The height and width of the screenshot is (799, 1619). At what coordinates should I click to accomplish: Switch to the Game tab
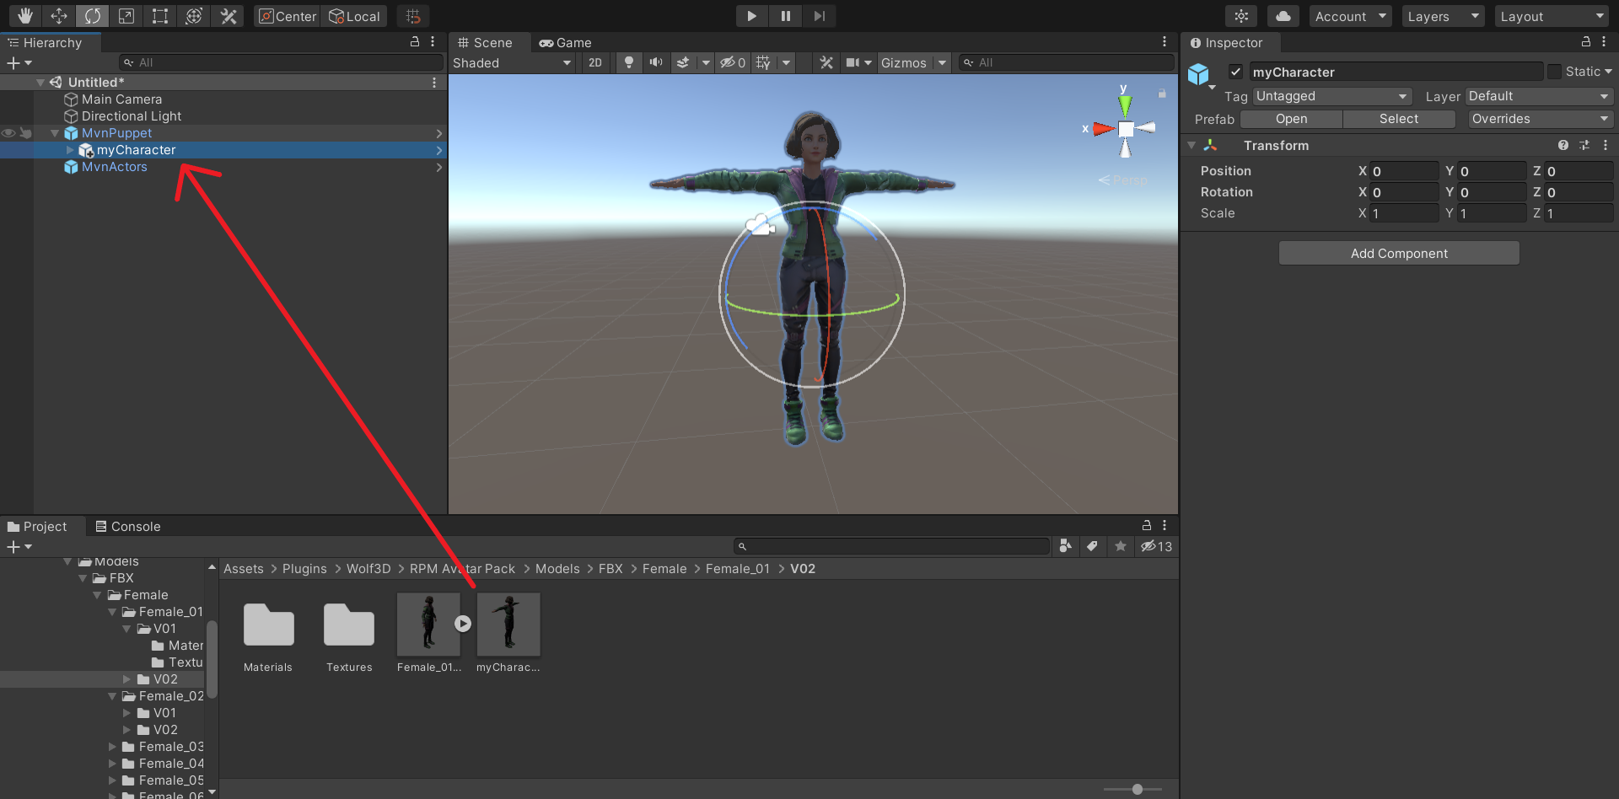click(566, 42)
